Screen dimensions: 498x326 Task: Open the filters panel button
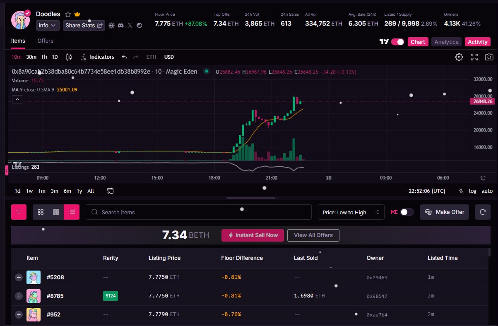tap(19, 212)
